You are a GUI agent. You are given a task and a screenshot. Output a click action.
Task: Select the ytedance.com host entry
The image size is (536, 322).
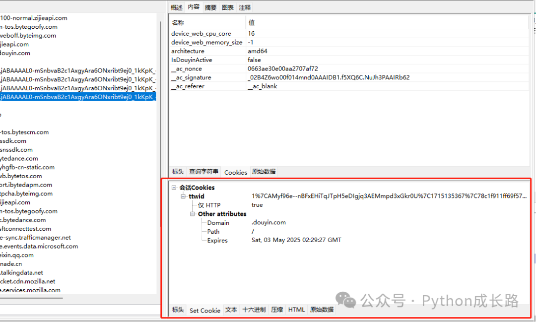coord(19,159)
